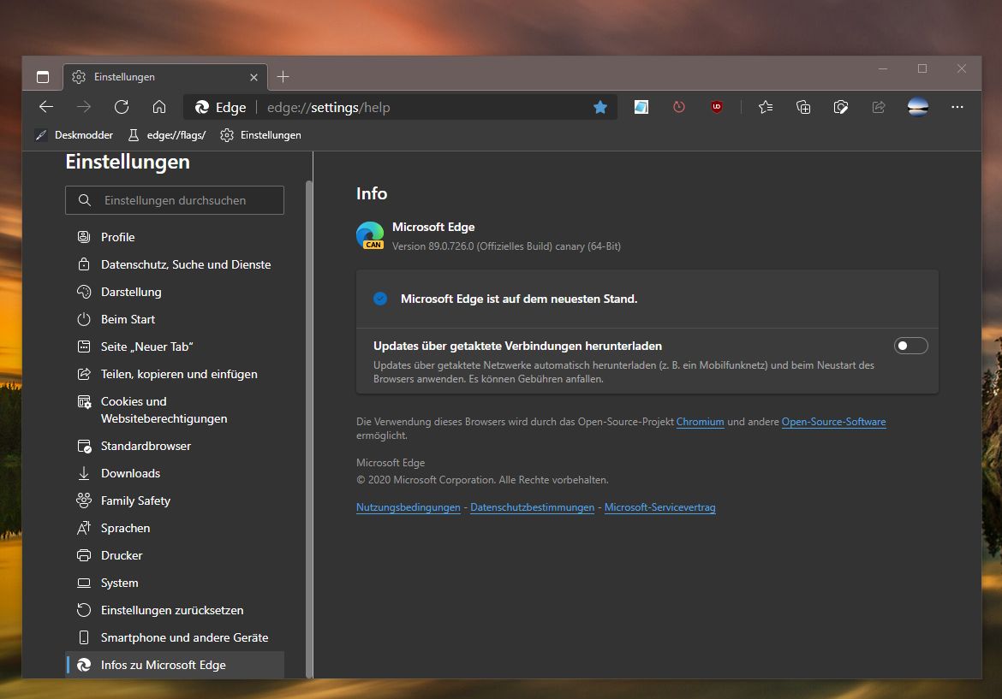Open Sprachen settings section
Viewport: 1002px width, 699px height.
click(175, 529)
